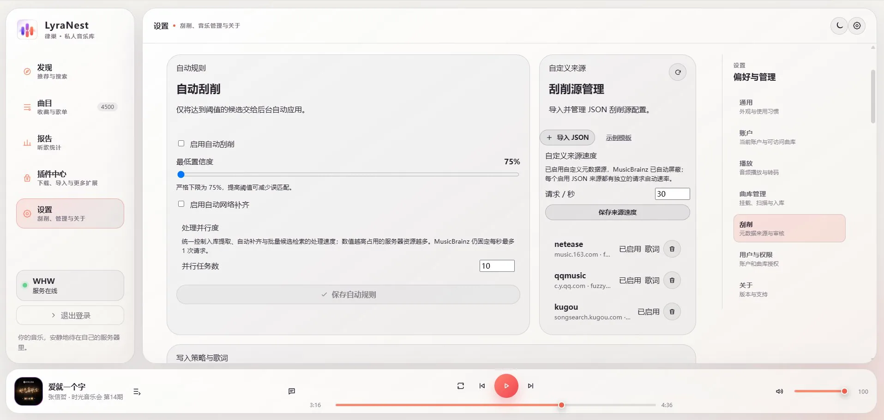Click 保存来源速度 button

(x=618, y=212)
